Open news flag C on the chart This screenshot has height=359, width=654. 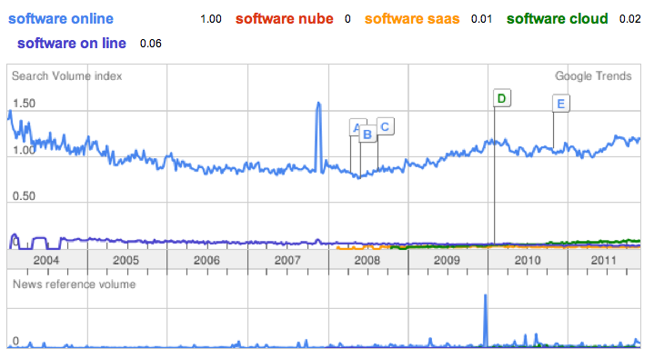pyautogui.click(x=386, y=126)
